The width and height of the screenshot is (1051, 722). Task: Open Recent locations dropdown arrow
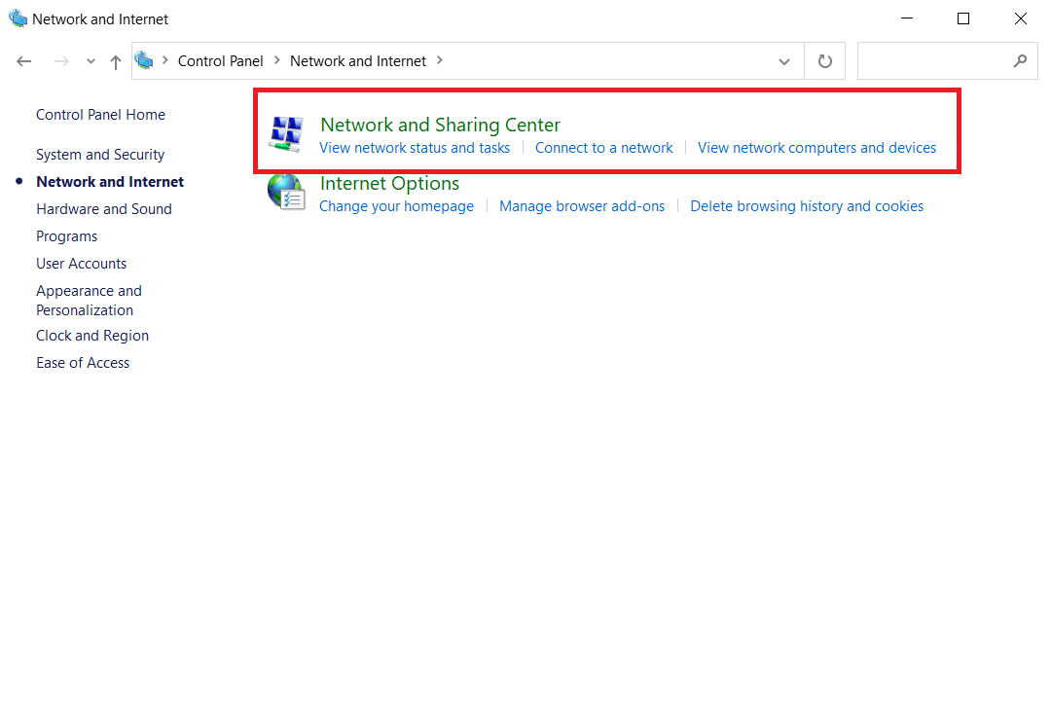[91, 61]
